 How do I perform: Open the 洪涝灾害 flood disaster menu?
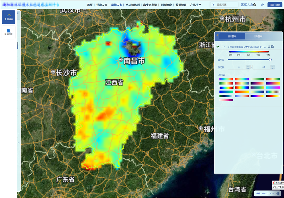click(x=102, y=5)
